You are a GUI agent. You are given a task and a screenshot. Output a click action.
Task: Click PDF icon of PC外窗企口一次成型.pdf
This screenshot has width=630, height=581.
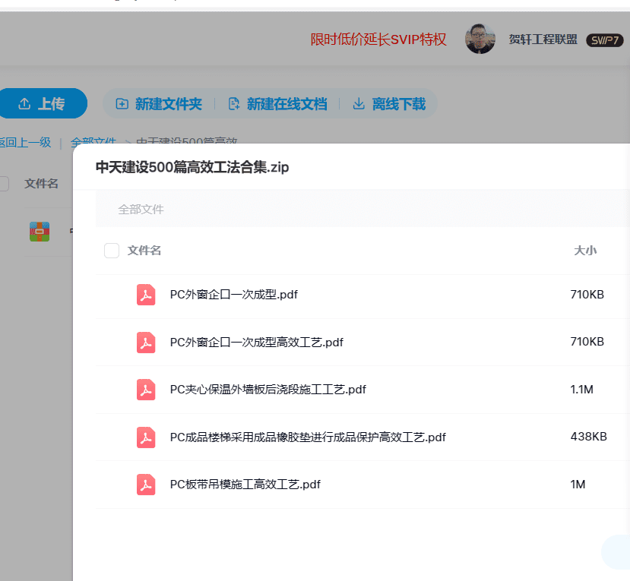[146, 295]
